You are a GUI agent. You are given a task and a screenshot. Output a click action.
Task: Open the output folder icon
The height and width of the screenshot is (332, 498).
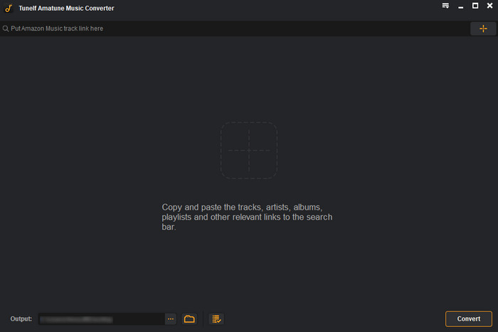[189, 319]
